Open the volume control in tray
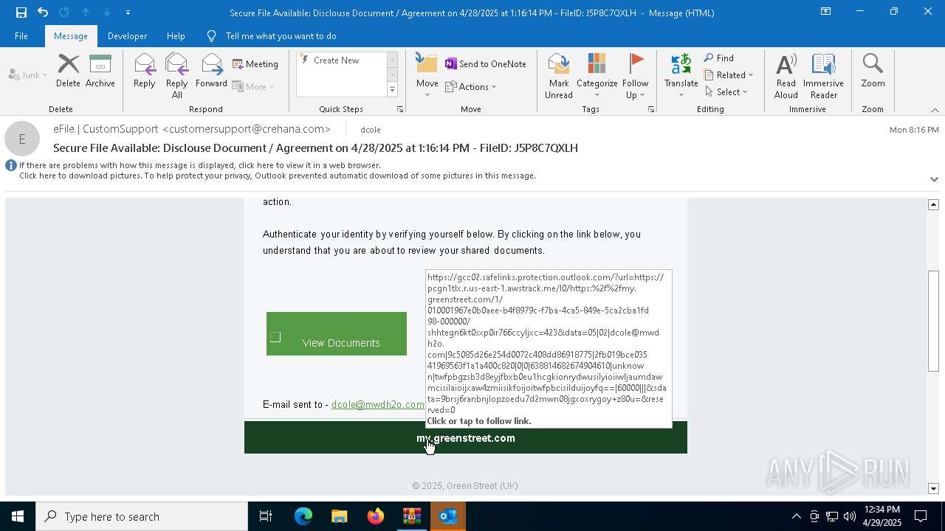Image resolution: width=945 pixels, height=531 pixels. coord(850,516)
